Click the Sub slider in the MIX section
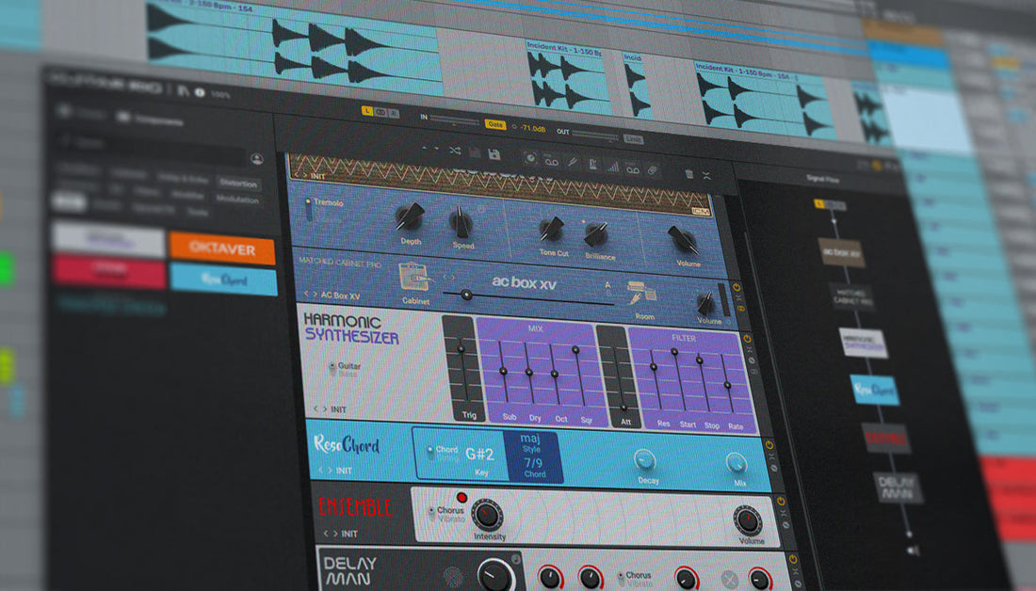The image size is (1036, 591). coord(504,372)
